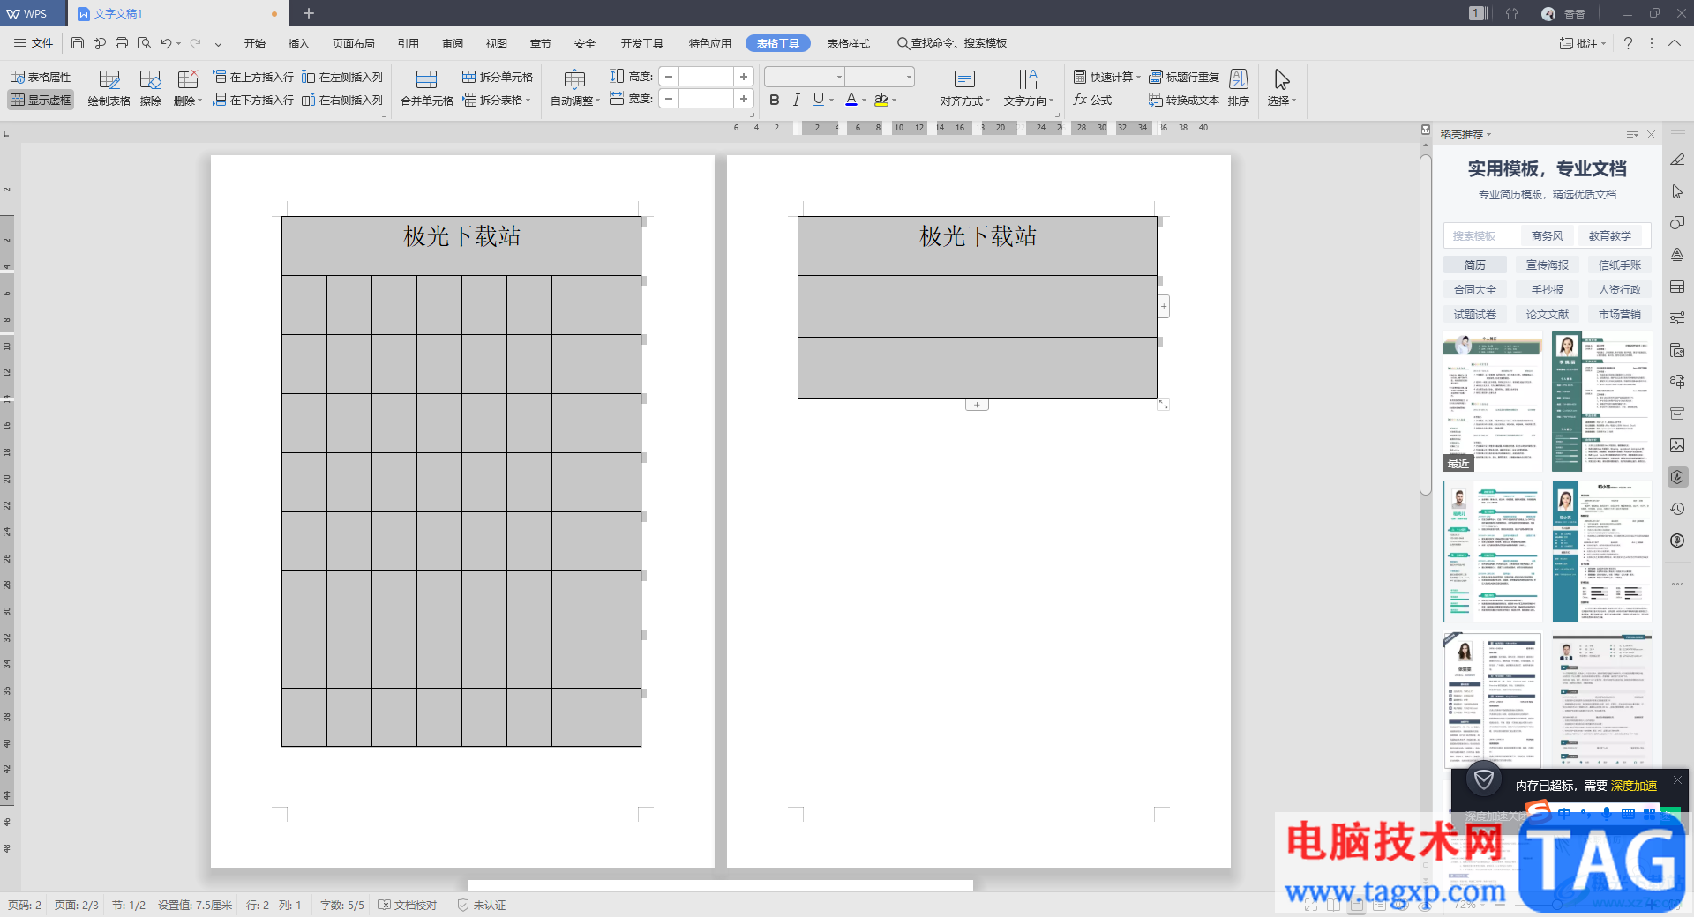The width and height of the screenshot is (1694, 917).
Task: Click the add column plus beside table
Action: click(x=1164, y=306)
